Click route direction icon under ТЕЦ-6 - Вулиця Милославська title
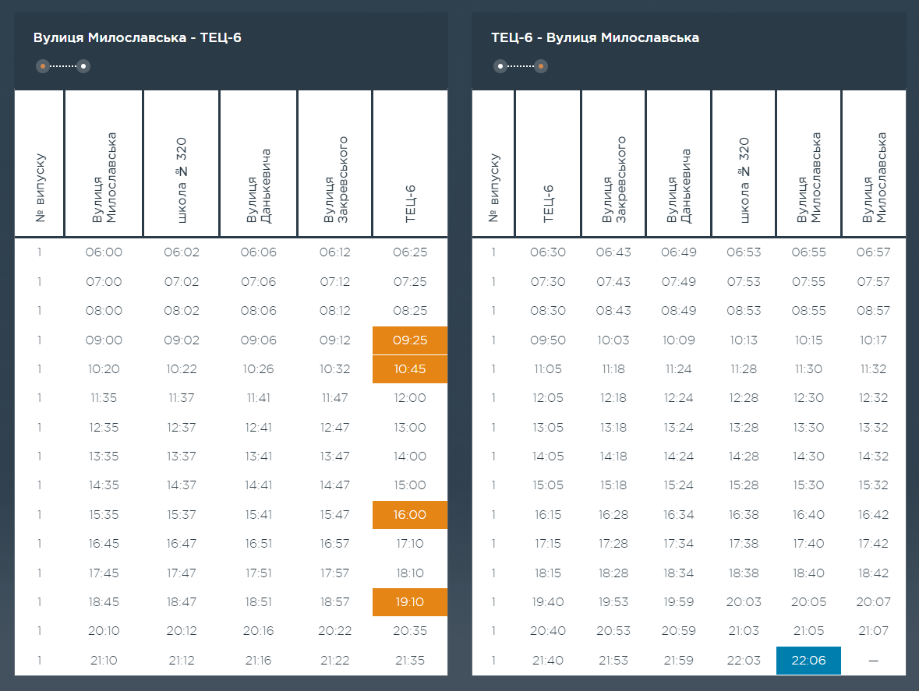919x691 pixels. [x=521, y=66]
